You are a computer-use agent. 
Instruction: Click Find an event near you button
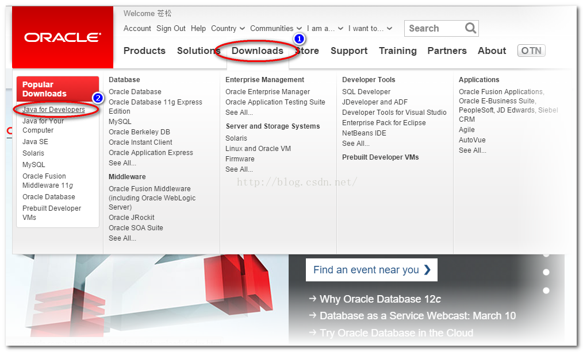(x=371, y=270)
